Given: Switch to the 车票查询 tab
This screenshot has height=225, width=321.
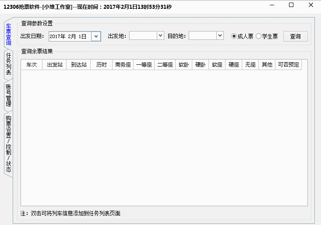Looking at the screenshot, I should 8,34.
